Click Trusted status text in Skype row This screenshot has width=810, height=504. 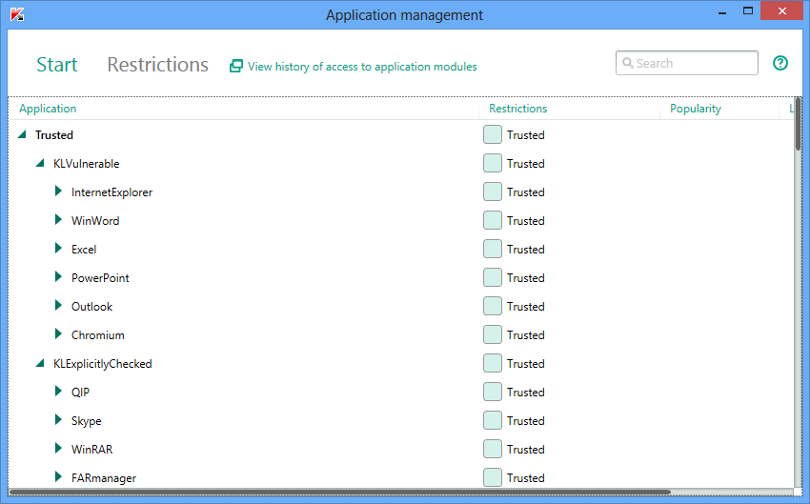[x=525, y=421]
